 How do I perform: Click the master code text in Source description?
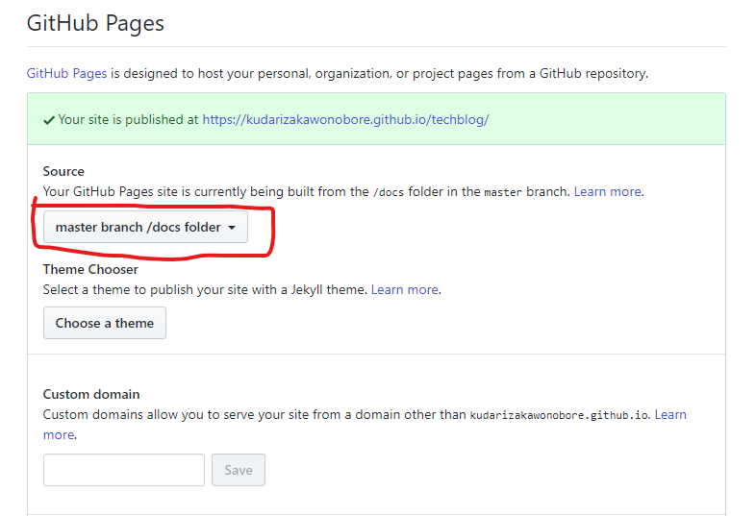503,192
